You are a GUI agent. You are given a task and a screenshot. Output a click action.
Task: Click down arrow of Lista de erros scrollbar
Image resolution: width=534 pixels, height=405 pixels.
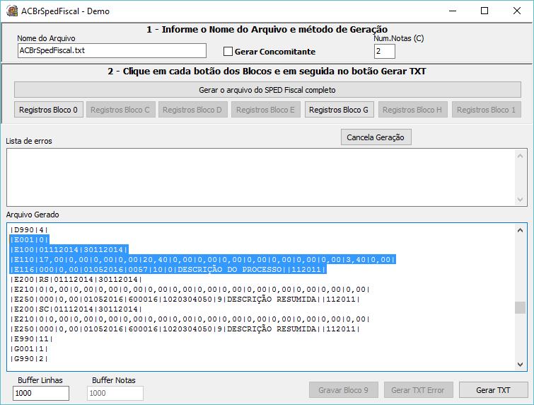point(520,200)
